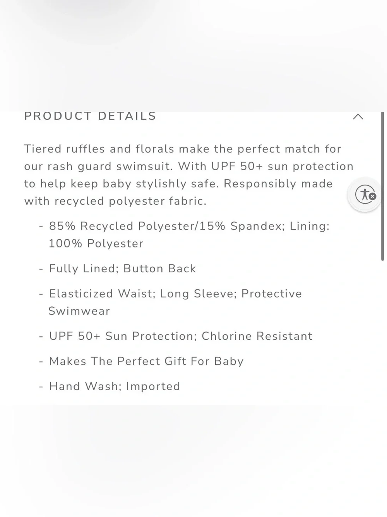Click the '100% Polyester' lining text
Screen dimensions: 387x517
click(x=96, y=244)
